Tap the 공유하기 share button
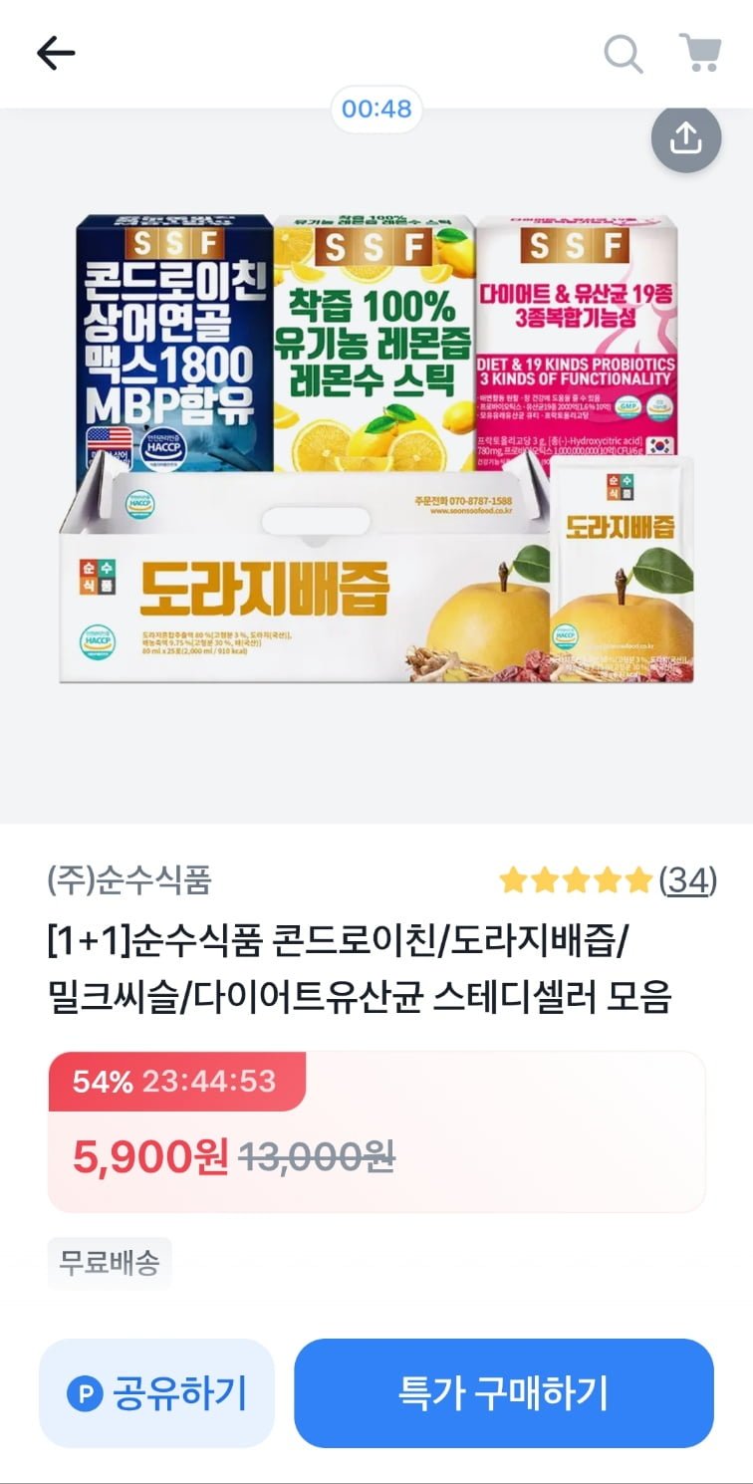 coord(156,1392)
